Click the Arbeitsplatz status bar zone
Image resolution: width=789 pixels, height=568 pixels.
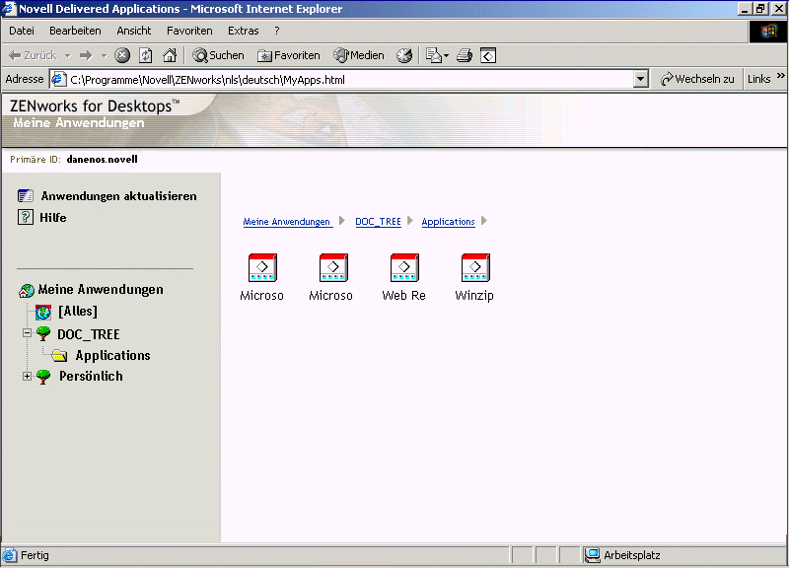[x=621, y=555]
